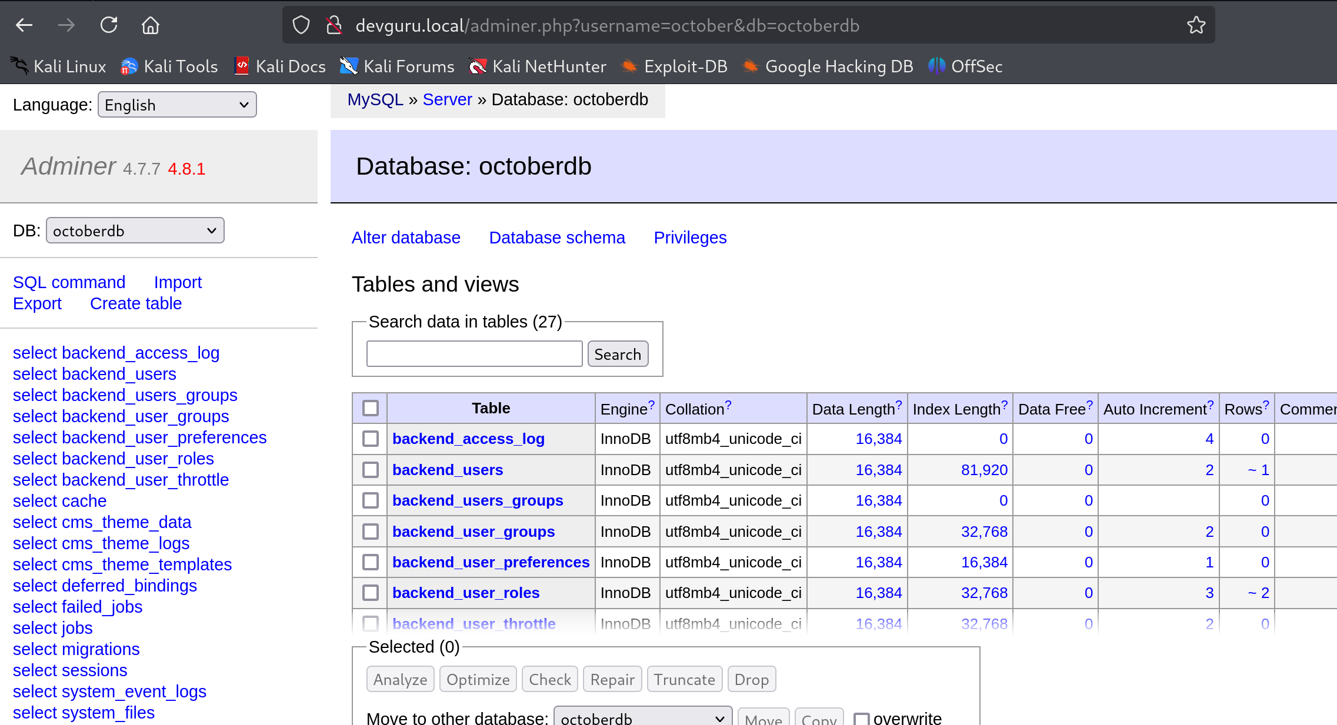Enable the overwrite checkbox
Viewport: 1337px width, 725px height.
[861, 719]
